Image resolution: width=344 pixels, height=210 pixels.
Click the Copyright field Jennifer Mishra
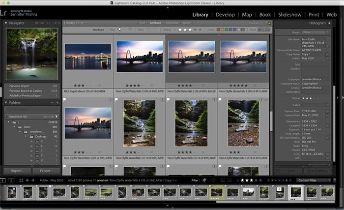tap(315, 79)
